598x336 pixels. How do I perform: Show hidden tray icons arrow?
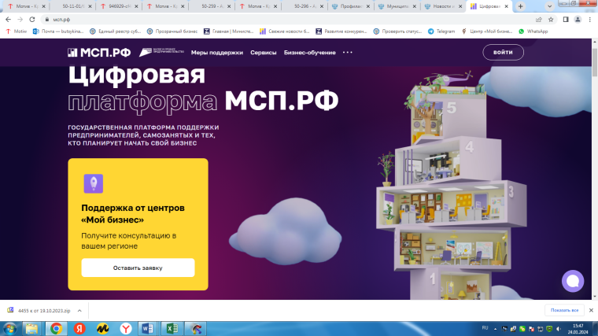click(495, 329)
